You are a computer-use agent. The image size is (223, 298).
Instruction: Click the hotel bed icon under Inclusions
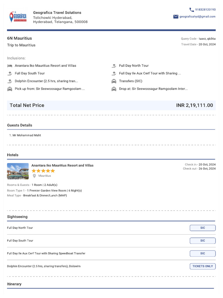10,66
